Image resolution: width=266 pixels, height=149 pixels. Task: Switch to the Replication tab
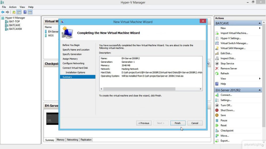pos(86,140)
